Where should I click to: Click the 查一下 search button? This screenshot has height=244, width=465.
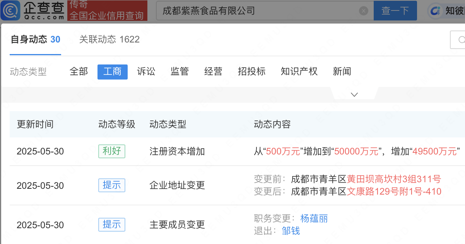pos(395,11)
